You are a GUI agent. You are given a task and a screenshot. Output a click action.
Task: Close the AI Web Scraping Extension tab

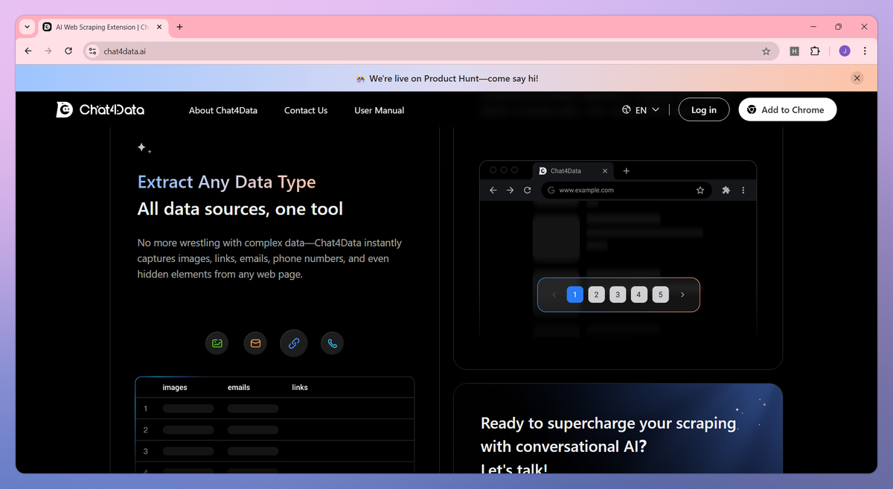point(161,27)
